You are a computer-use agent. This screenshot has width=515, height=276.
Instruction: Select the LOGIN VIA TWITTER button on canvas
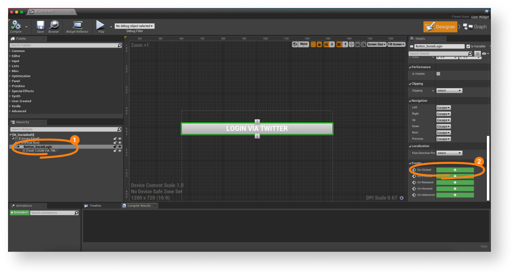click(257, 129)
